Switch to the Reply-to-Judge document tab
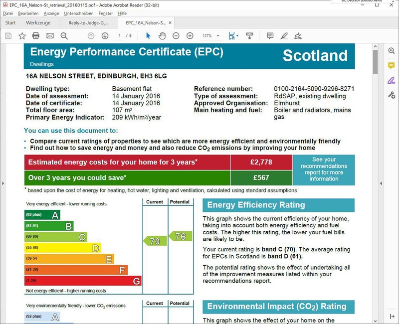Image resolution: width=399 pixels, height=324 pixels. pyautogui.click(x=88, y=23)
